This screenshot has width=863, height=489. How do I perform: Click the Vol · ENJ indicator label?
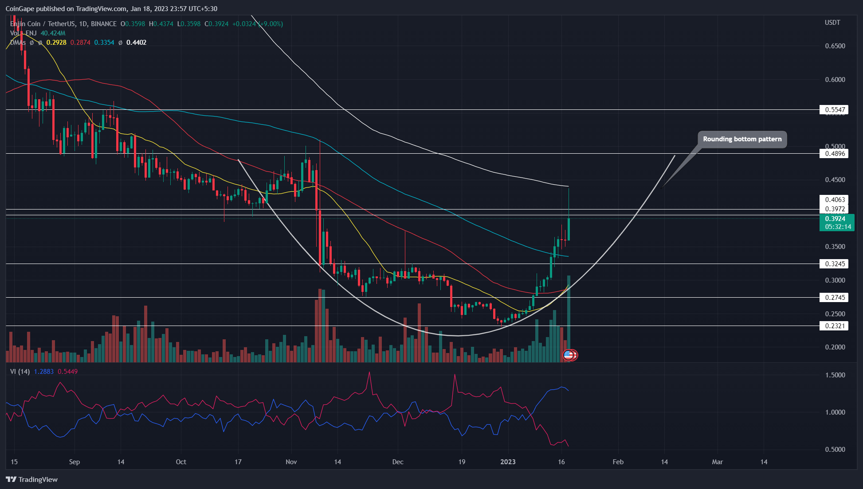pyautogui.click(x=24, y=33)
